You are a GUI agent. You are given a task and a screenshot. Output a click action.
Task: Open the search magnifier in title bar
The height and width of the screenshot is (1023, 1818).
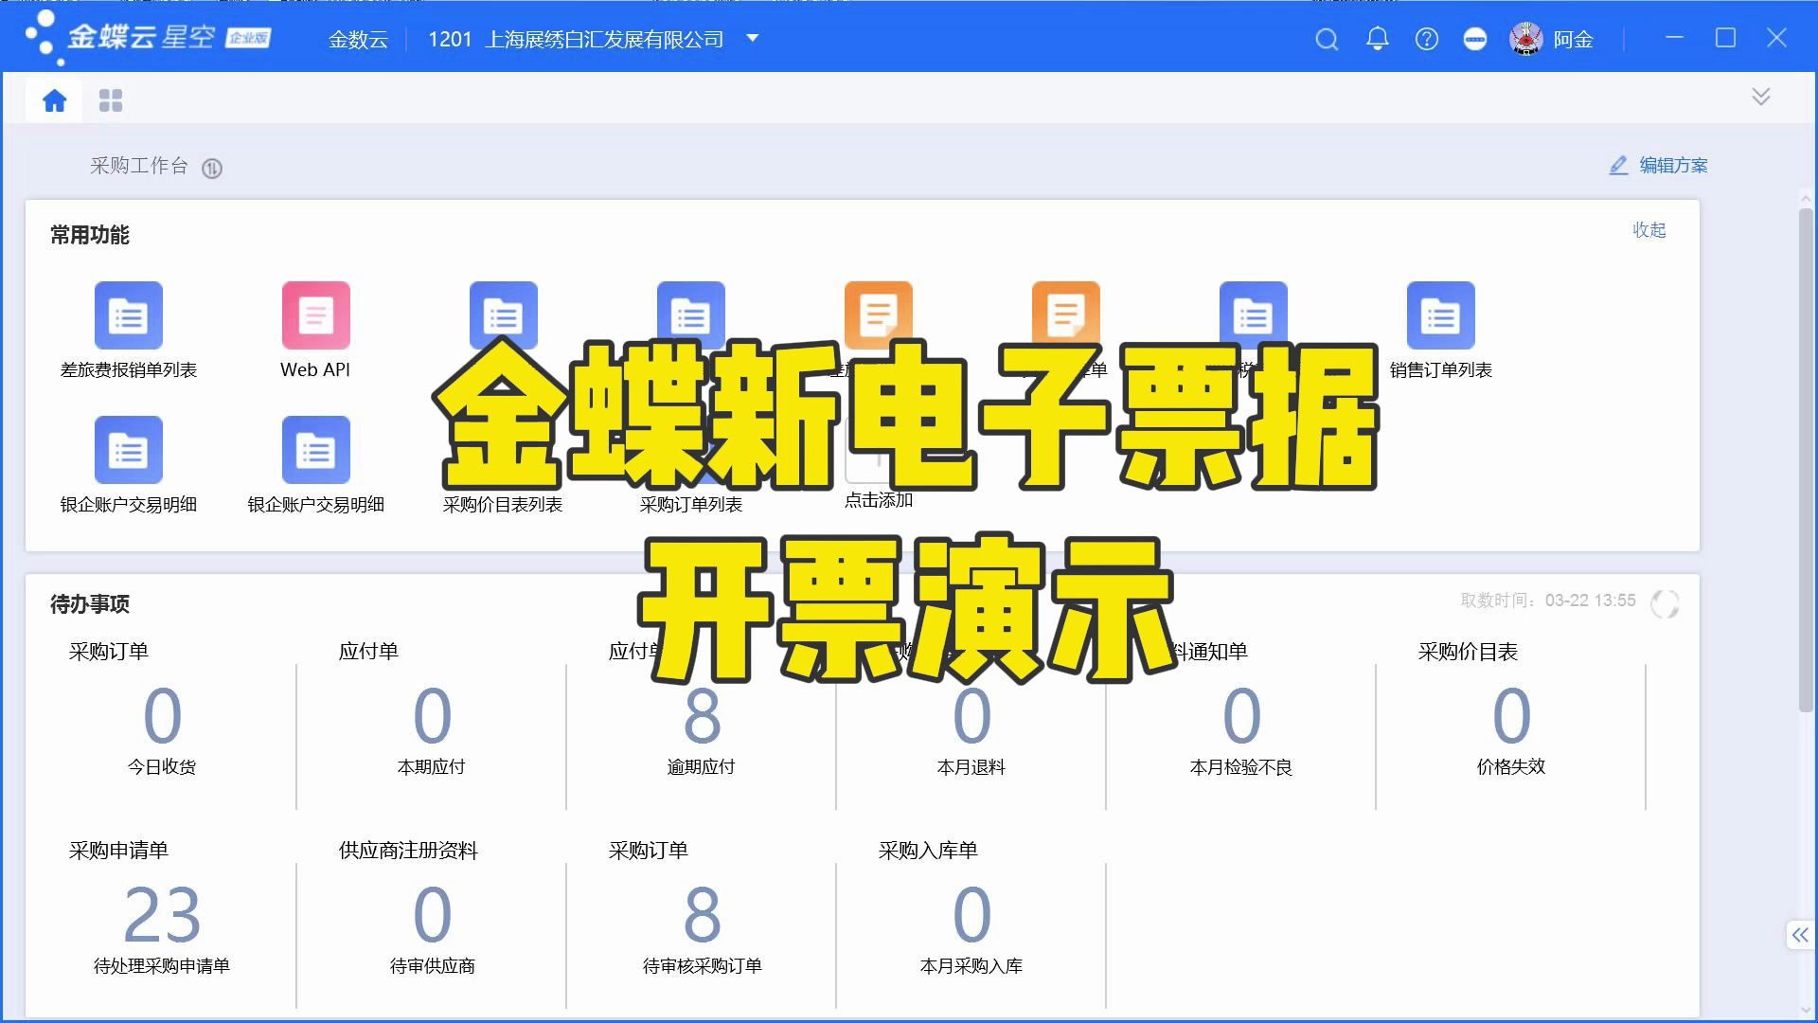(1327, 39)
